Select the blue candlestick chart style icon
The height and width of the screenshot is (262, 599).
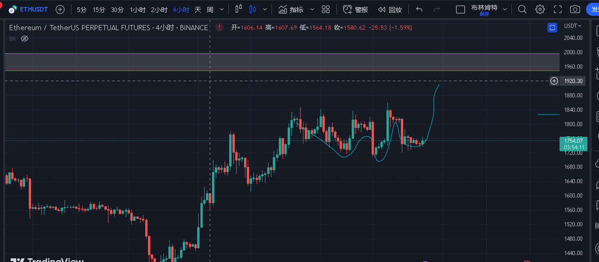253,9
